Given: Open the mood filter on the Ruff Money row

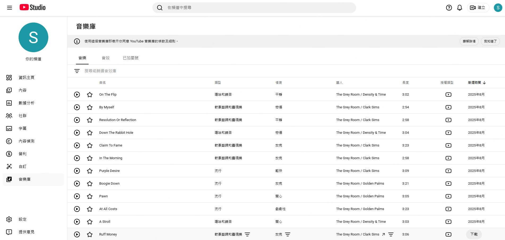Looking at the screenshot, I should pyautogui.click(x=287, y=234).
